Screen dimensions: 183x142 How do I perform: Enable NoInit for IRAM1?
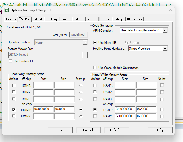tap(162, 109)
